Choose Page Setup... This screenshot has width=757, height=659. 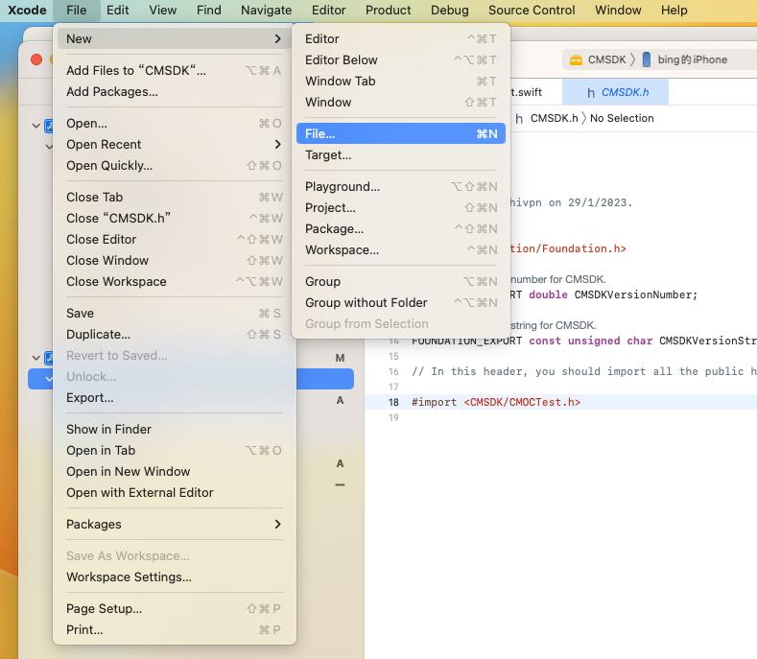174,609
